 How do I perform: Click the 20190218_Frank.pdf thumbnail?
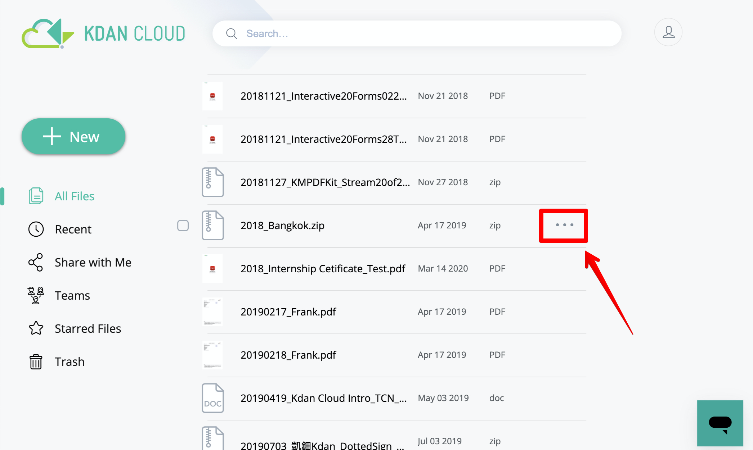click(212, 355)
